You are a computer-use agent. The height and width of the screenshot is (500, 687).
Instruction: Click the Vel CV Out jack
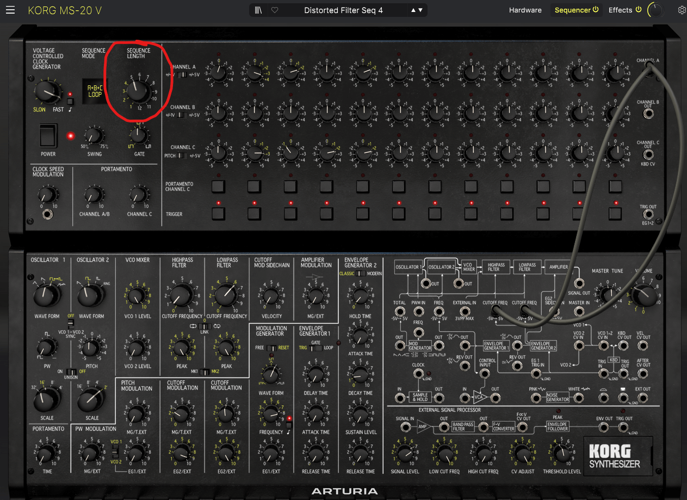643,347
